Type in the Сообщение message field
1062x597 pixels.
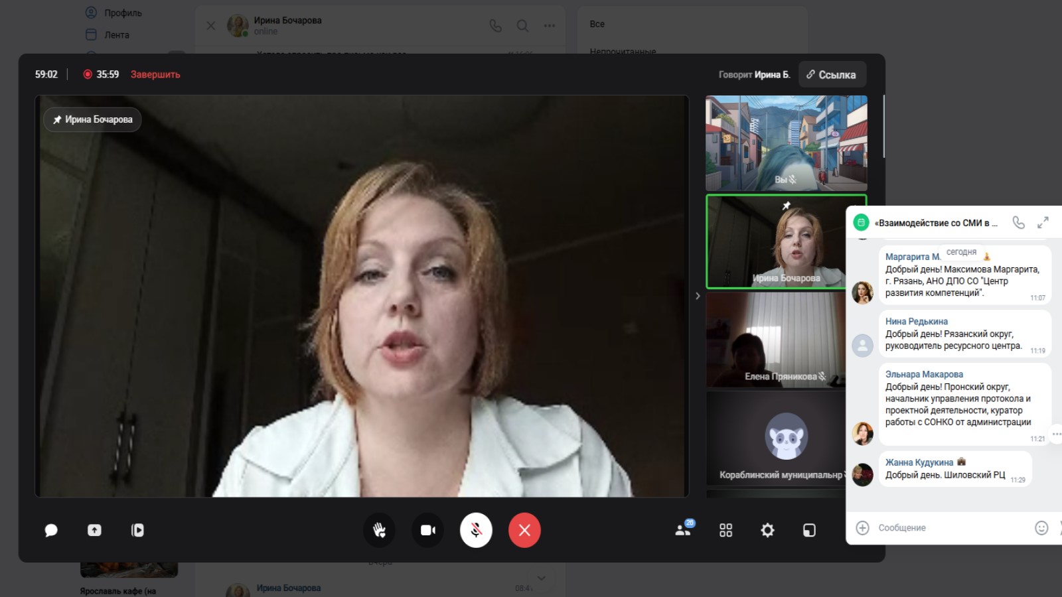pyautogui.click(x=949, y=528)
